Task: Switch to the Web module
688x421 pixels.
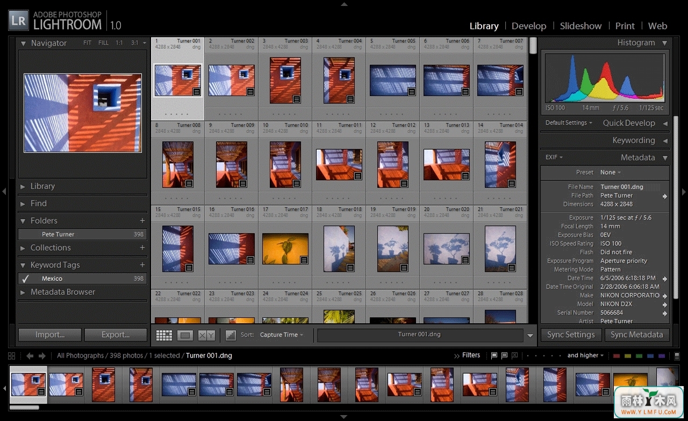Action: tap(657, 26)
